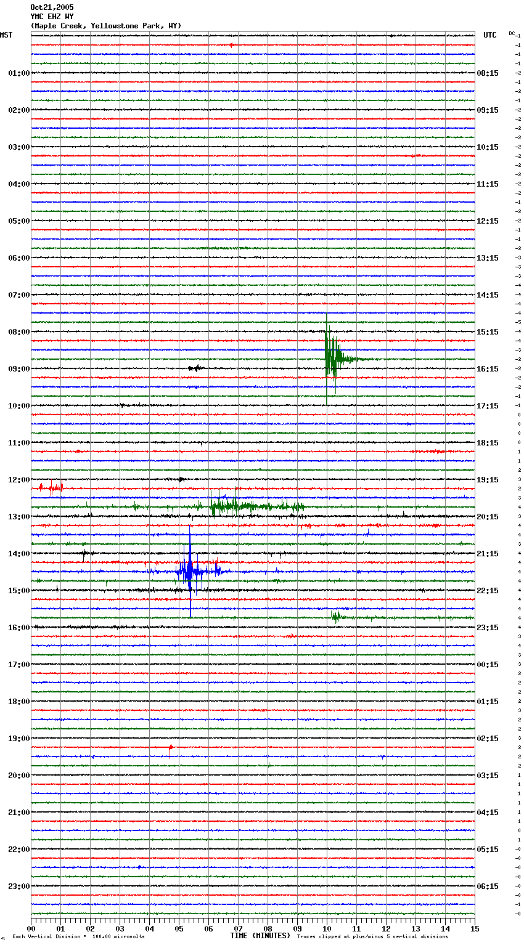
Task: Click the 21:15 UTC time label
Action: tap(488, 554)
